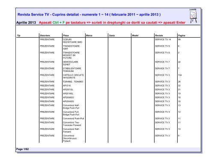The image size is (214, 165).
Task: Select the TRANZISTOARE IGBT entry
Action: click(x=71, y=47)
